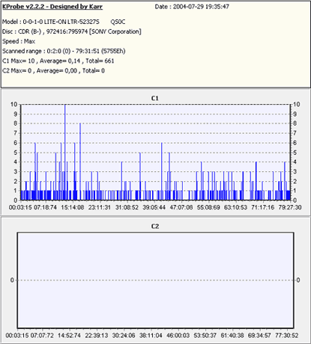
Task: Click the Speed : Max line
Action: (x=19, y=41)
